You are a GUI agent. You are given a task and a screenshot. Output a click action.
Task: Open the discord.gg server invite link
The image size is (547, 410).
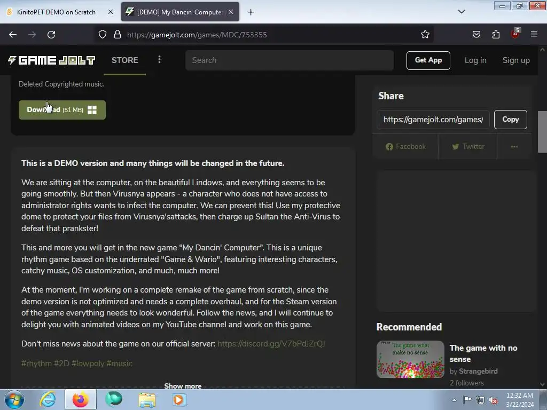click(271, 344)
